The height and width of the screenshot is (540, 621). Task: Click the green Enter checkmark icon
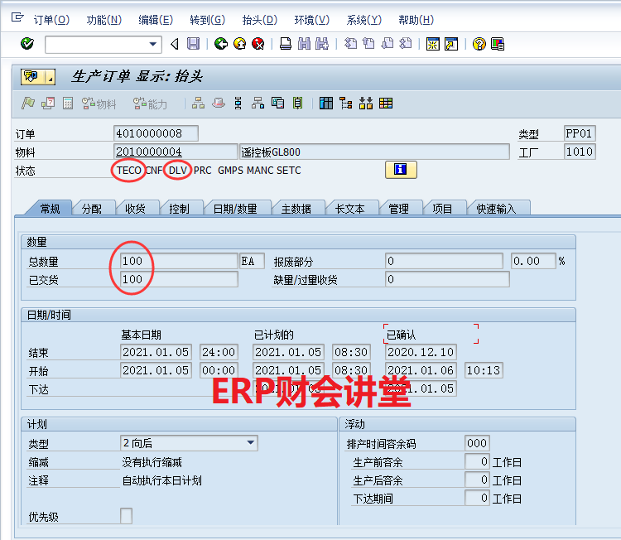(x=26, y=44)
